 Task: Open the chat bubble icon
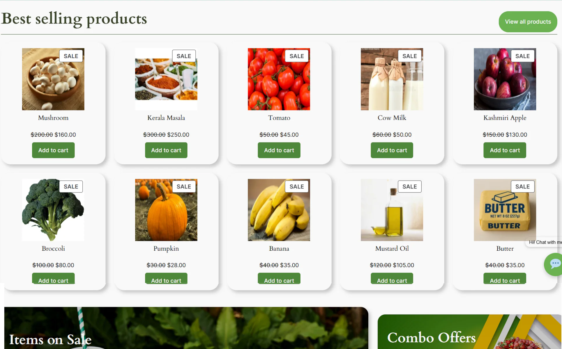(553, 264)
